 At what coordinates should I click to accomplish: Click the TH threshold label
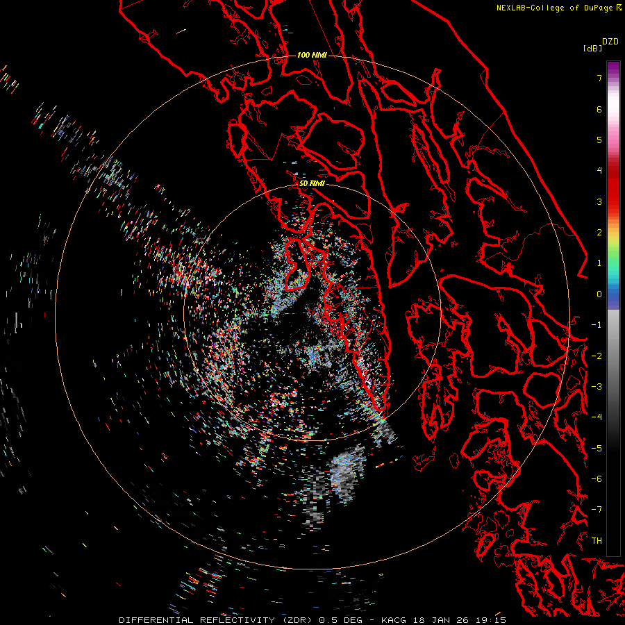pos(597,541)
